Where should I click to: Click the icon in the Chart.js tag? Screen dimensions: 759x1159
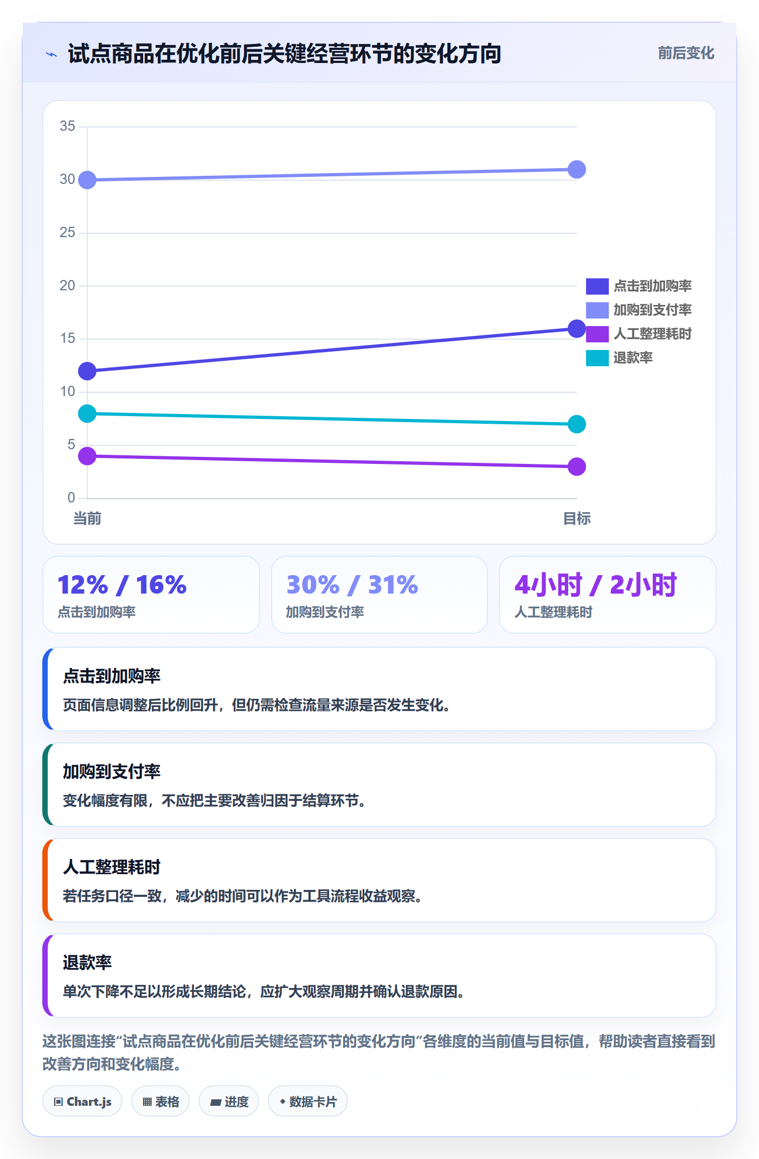(x=59, y=1102)
